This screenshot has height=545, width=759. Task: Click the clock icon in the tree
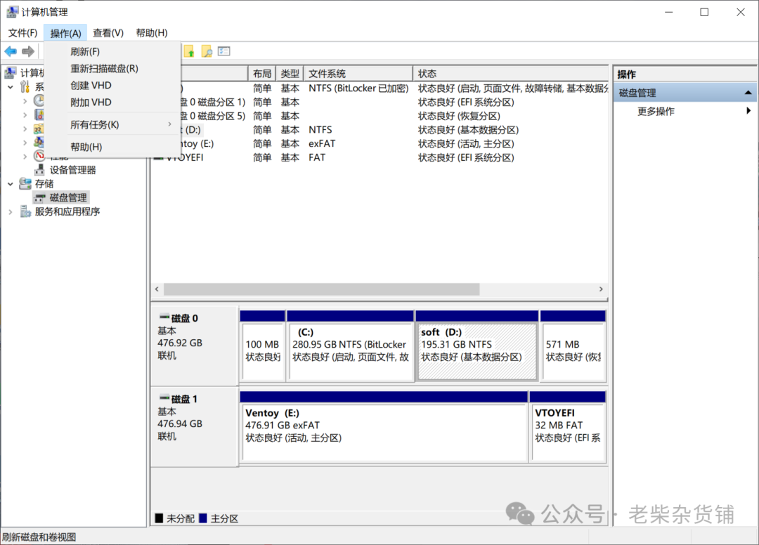click(x=39, y=100)
